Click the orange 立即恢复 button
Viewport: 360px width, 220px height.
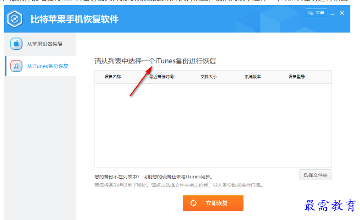tap(213, 203)
